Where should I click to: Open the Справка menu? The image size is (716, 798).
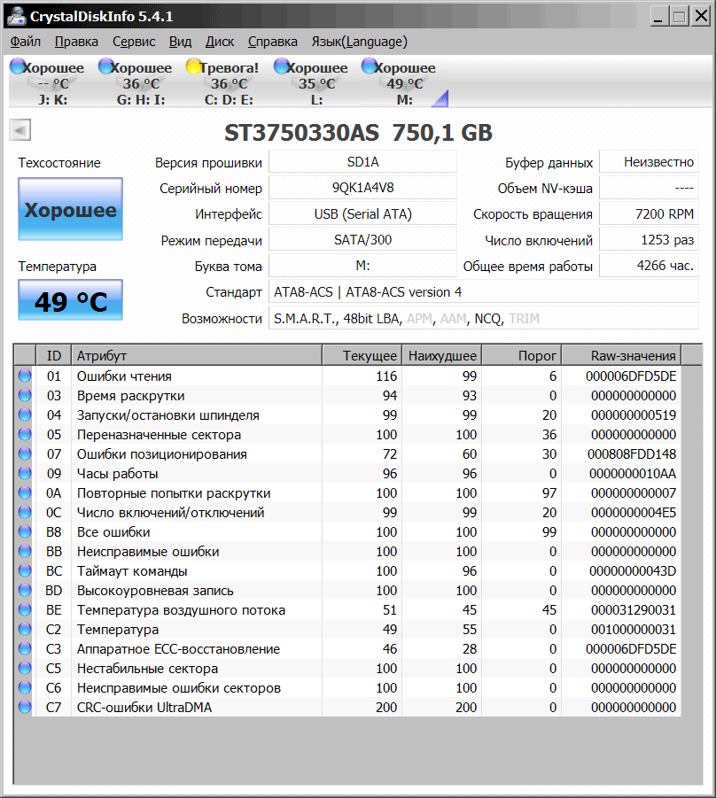pos(273,42)
